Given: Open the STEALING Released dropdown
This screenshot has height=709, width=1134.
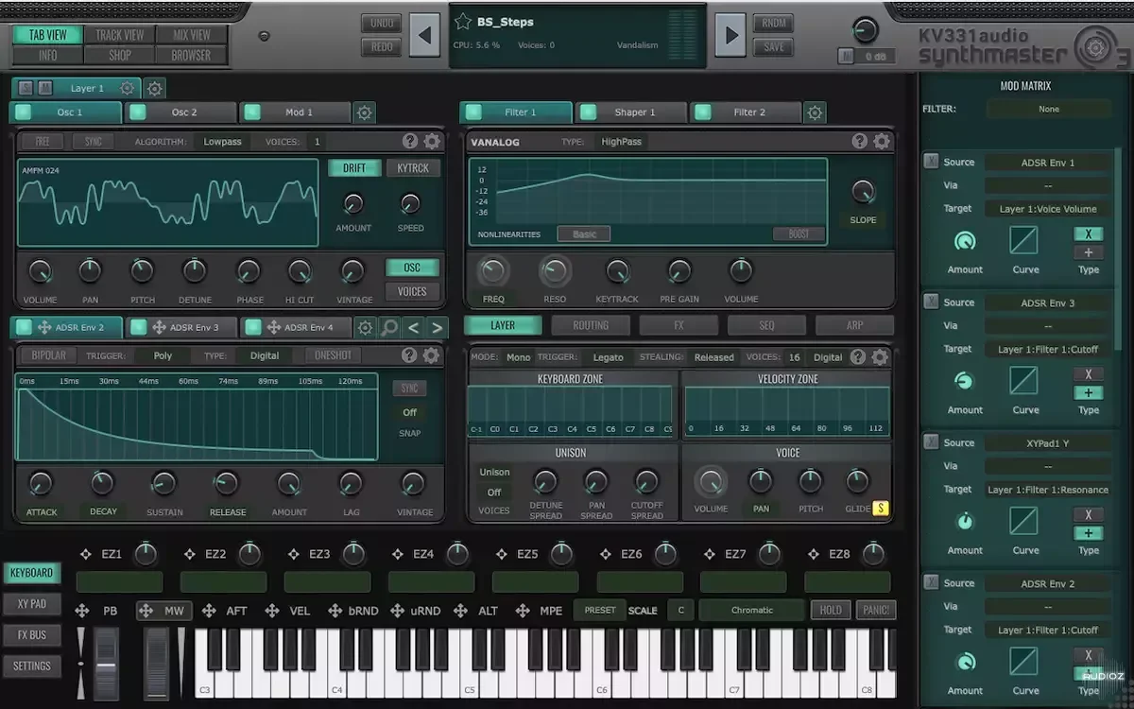Looking at the screenshot, I should (x=713, y=357).
